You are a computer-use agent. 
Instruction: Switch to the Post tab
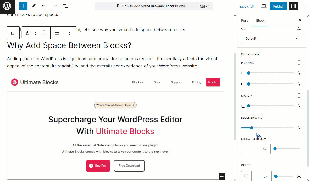[x=244, y=20]
